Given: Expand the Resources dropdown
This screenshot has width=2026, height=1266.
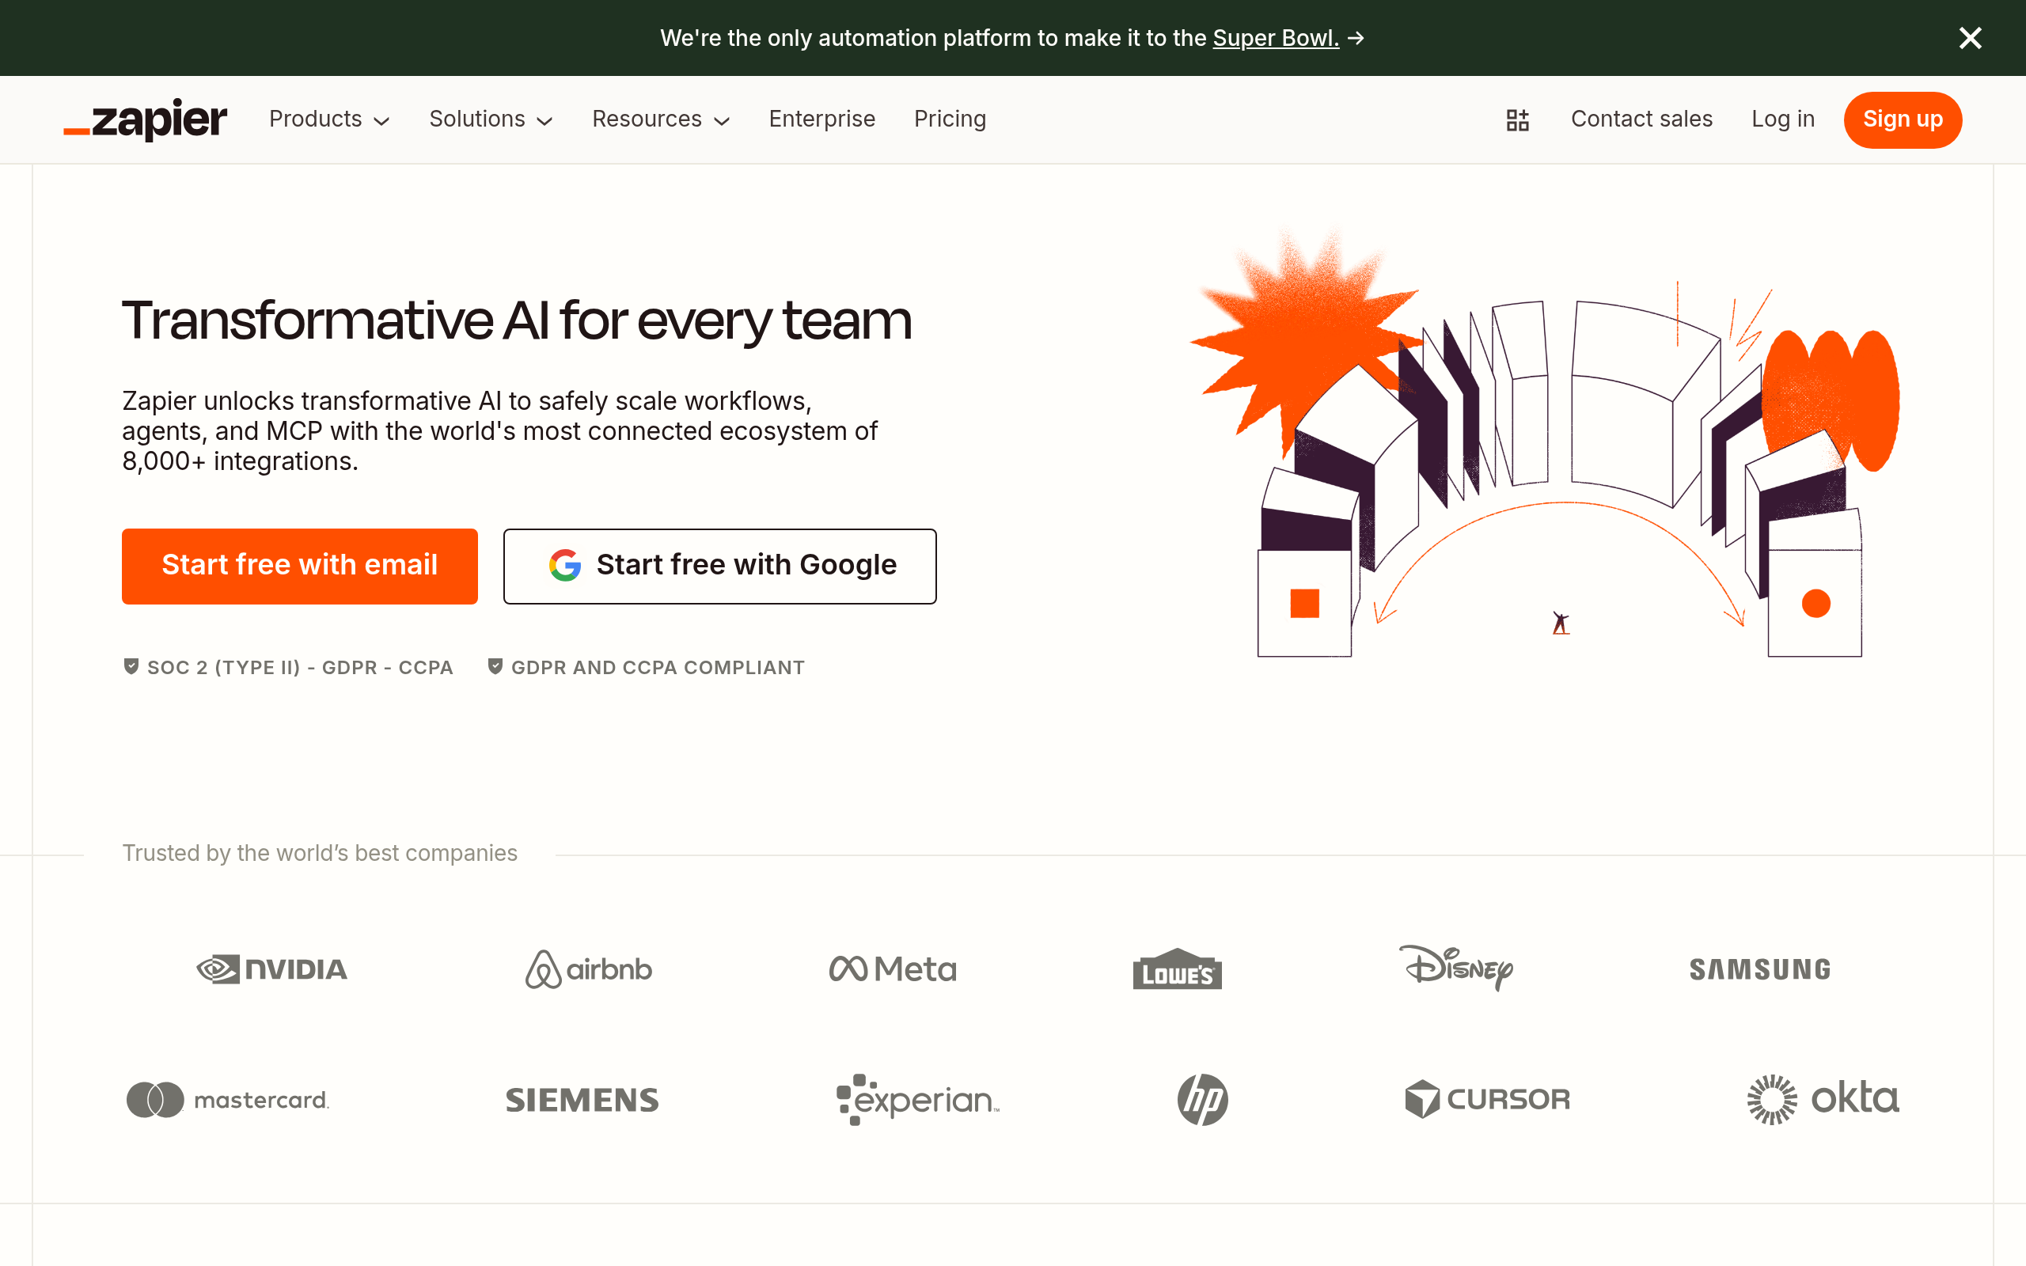Looking at the screenshot, I should click(662, 119).
